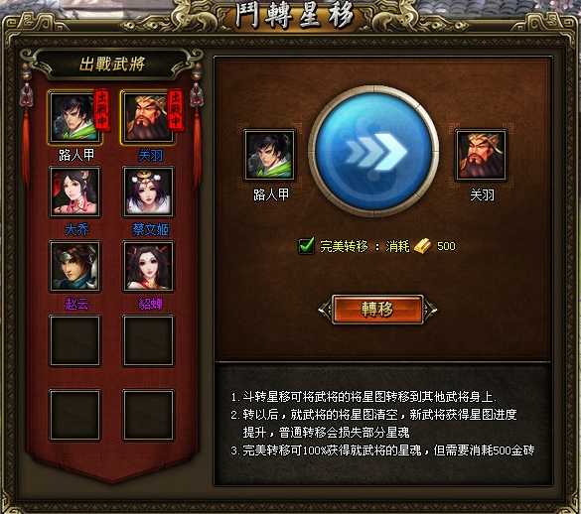Image resolution: width=581 pixels, height=514 pixels.
Task: Click the orange 轉移 button
Action: tap(377, 310)
